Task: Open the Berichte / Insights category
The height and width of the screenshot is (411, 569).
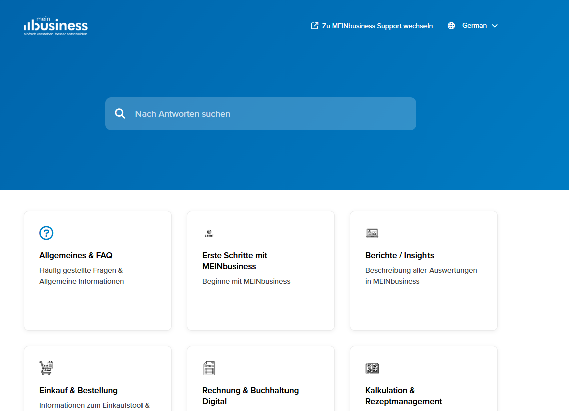Action: point(423,270)
